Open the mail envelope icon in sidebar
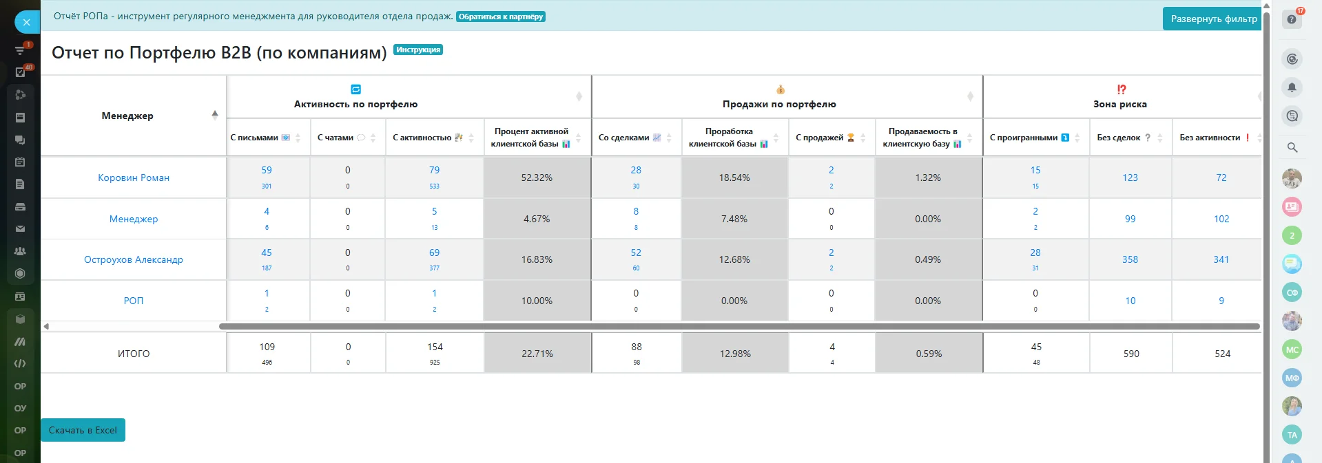1322x463 pixels. (x=20, y=228)
